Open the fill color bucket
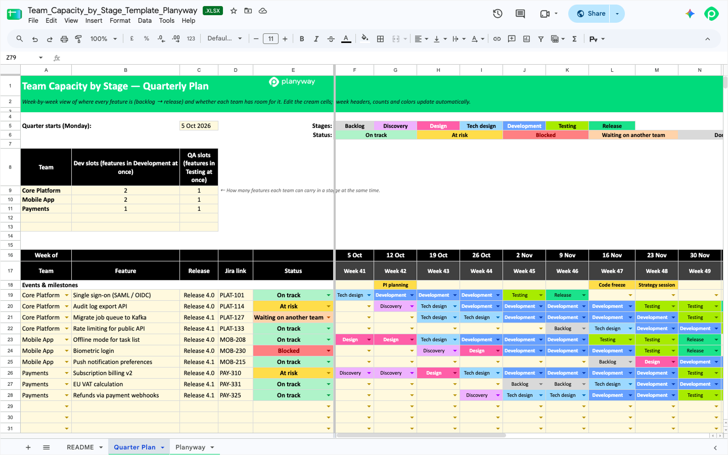 point(365,38)
